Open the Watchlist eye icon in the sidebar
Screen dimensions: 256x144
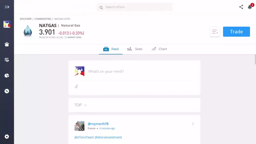(7, 60)
